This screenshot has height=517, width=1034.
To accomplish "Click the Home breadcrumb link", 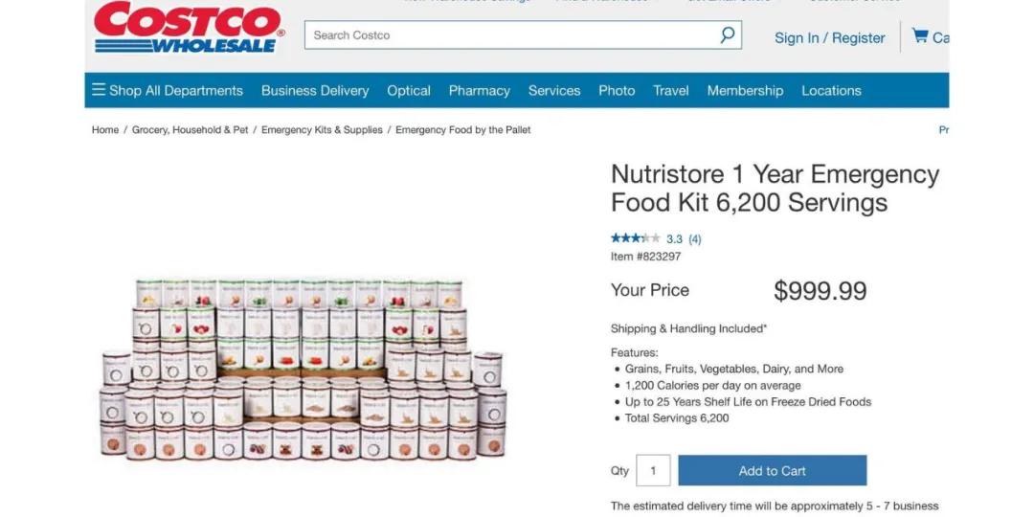I will [105, 130].
